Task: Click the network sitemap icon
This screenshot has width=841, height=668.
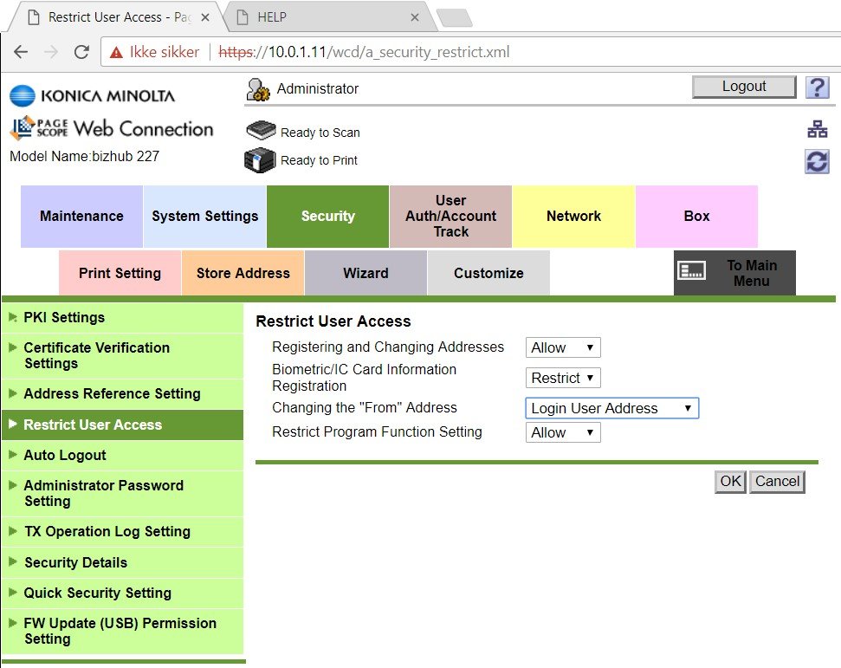Action: 817,130
